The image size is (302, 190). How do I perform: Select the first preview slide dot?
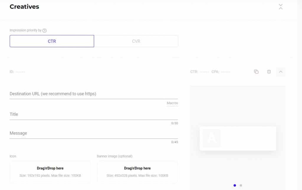click(234, 185)
